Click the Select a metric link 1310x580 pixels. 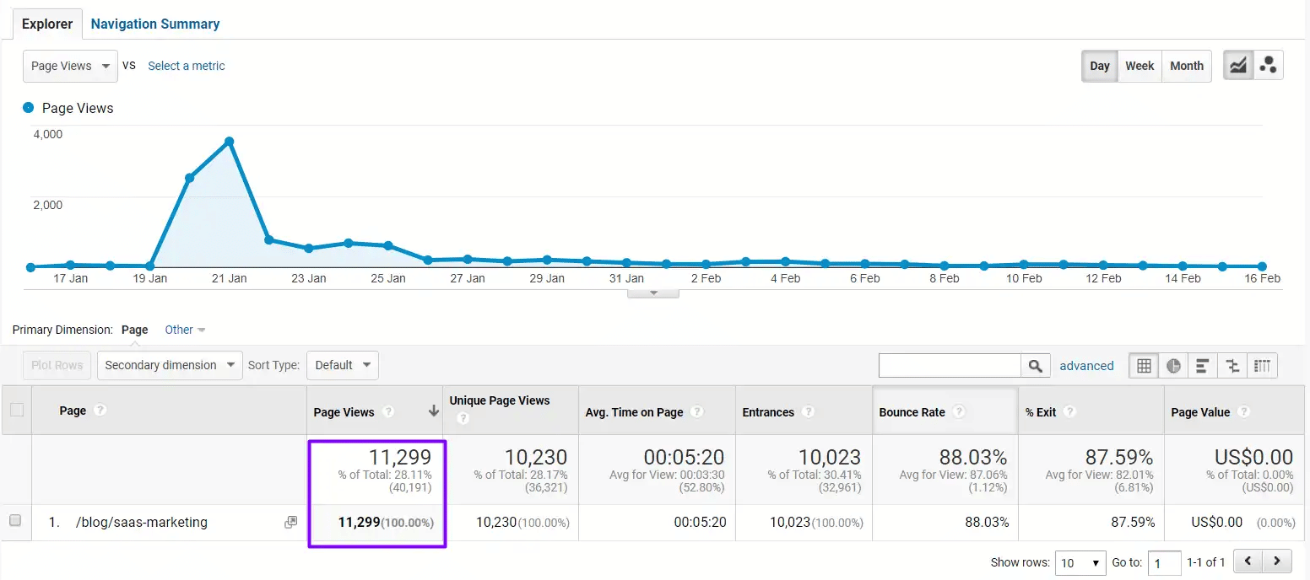click(x=186, y=65)
